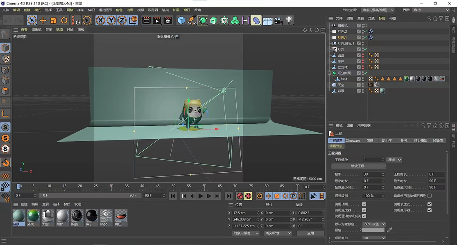
Task: Click the PSR reset icon
Action: (75, 20)
